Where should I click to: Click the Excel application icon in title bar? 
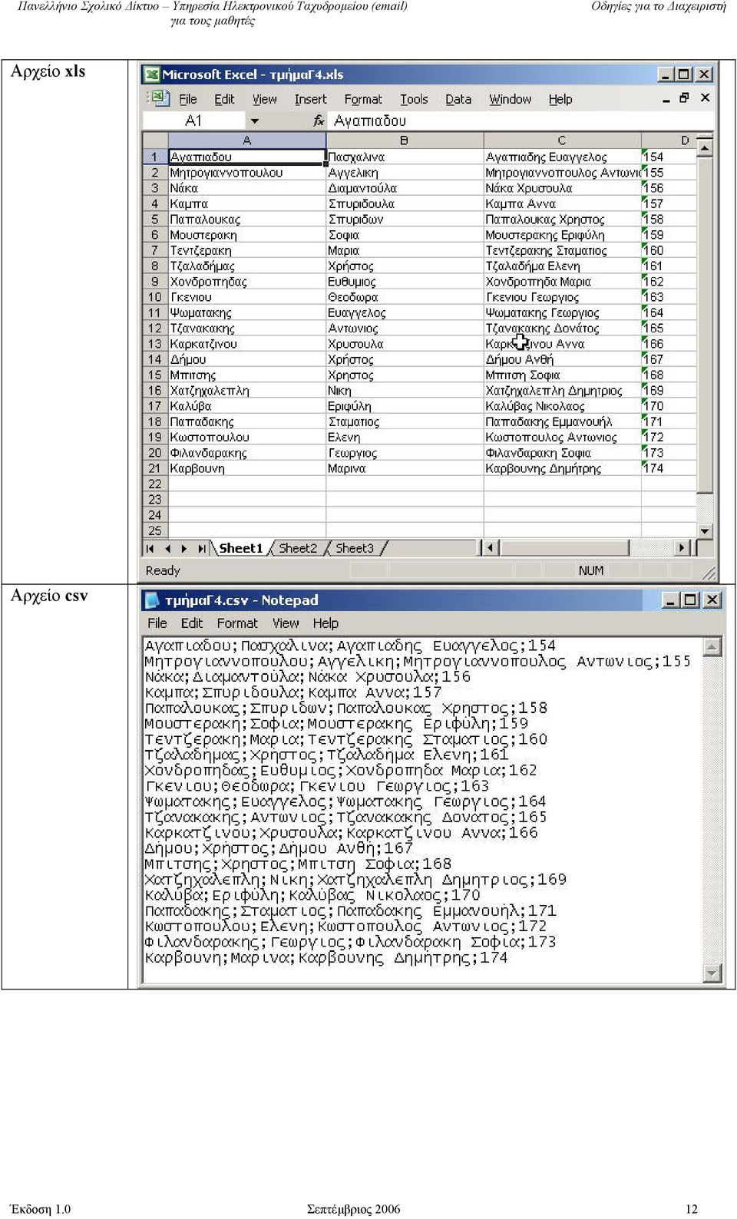pos(152,74)
